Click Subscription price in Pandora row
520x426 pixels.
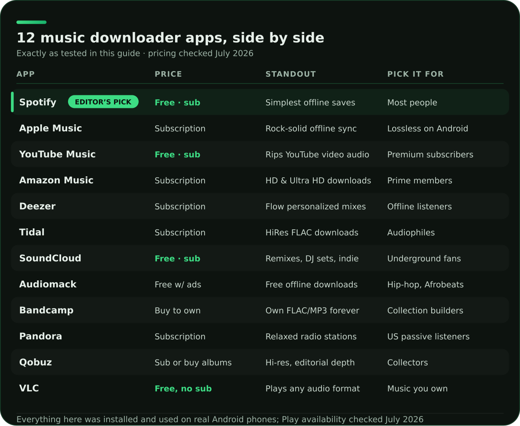click(180, 337)
